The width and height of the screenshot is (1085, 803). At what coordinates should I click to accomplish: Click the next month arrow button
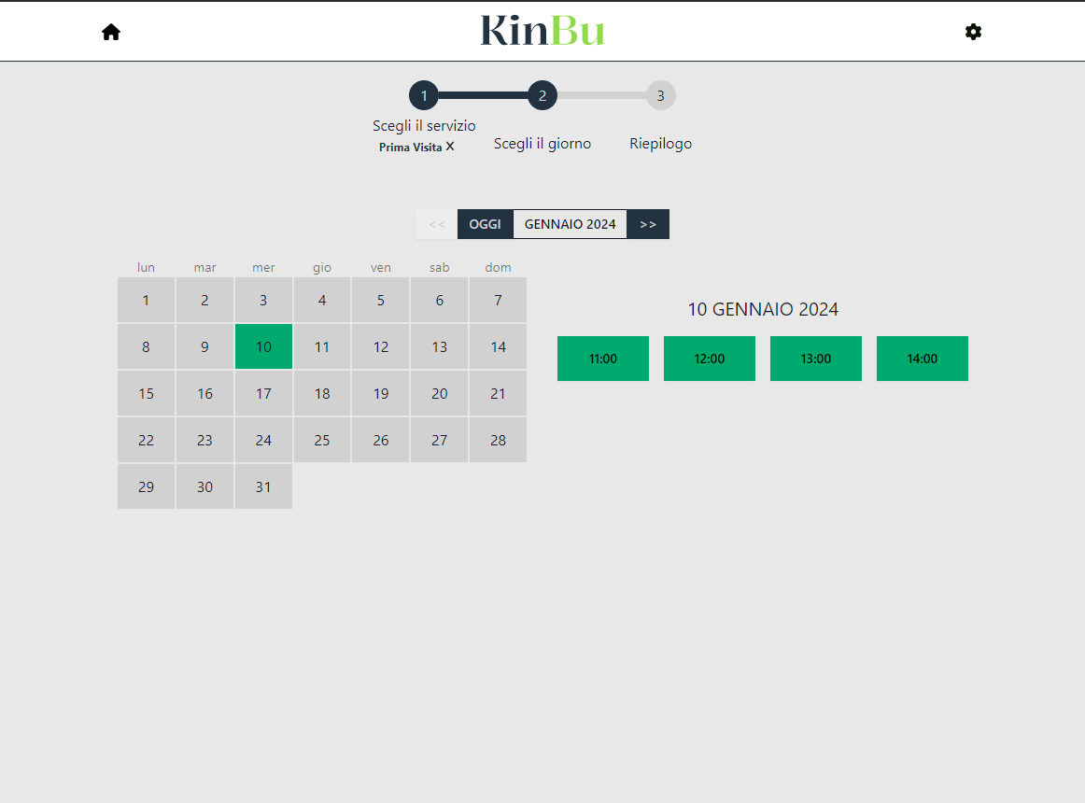click(648, 224)
